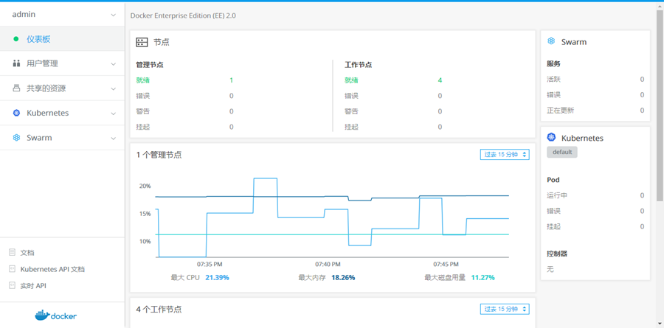The width and height of the screenshot is (664, 328).
Task: Click the 20% chart axis label
Action: pyautogui.click(x=145, y=186)
